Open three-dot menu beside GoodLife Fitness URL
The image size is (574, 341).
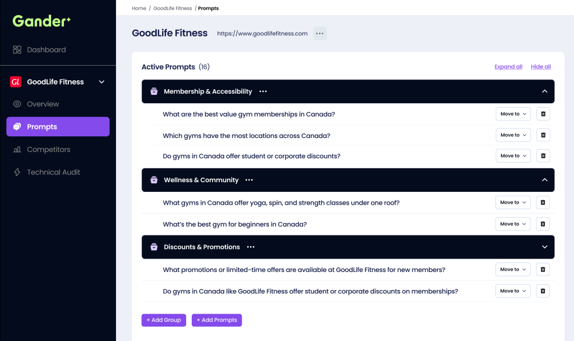click(x=320, y=34)
